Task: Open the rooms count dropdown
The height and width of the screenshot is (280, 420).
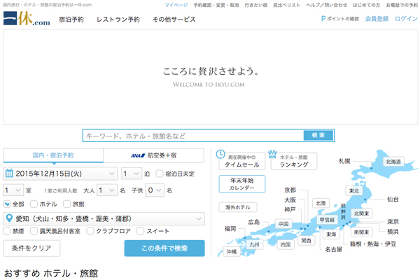Action: point(13,190)
